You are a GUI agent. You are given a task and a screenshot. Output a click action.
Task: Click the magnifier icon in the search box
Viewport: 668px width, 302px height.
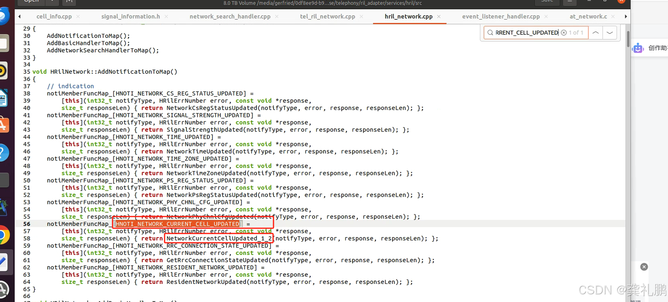click(x=490, y=33)
